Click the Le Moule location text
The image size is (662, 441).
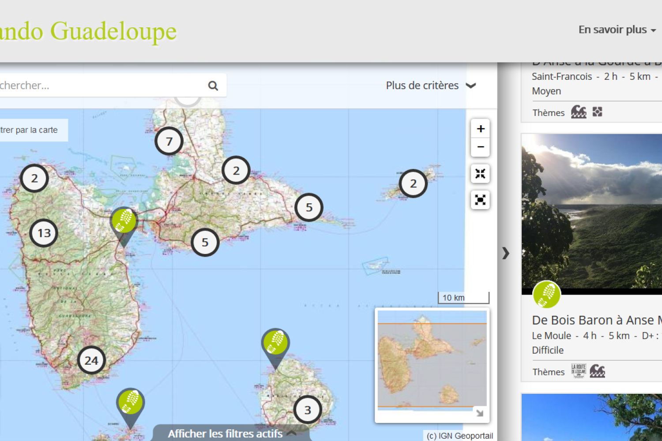[x=551, y=336]
